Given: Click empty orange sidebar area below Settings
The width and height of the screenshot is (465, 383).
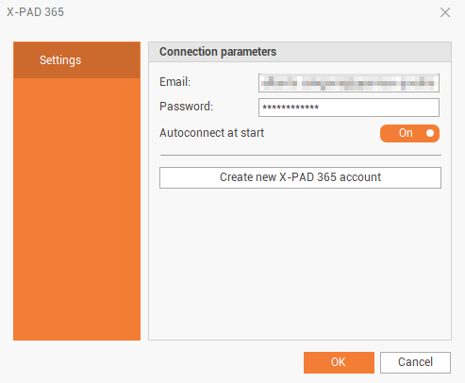Looking at the screenshot, I should click(76, 209).
